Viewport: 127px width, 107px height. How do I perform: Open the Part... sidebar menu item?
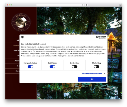[12, 61]
